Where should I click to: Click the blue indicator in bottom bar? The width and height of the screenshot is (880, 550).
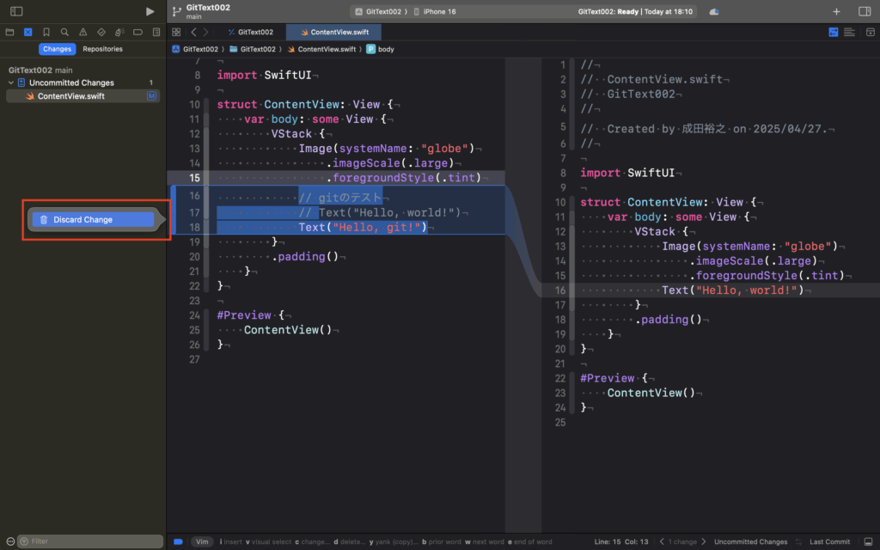click(x=178, y=541)
